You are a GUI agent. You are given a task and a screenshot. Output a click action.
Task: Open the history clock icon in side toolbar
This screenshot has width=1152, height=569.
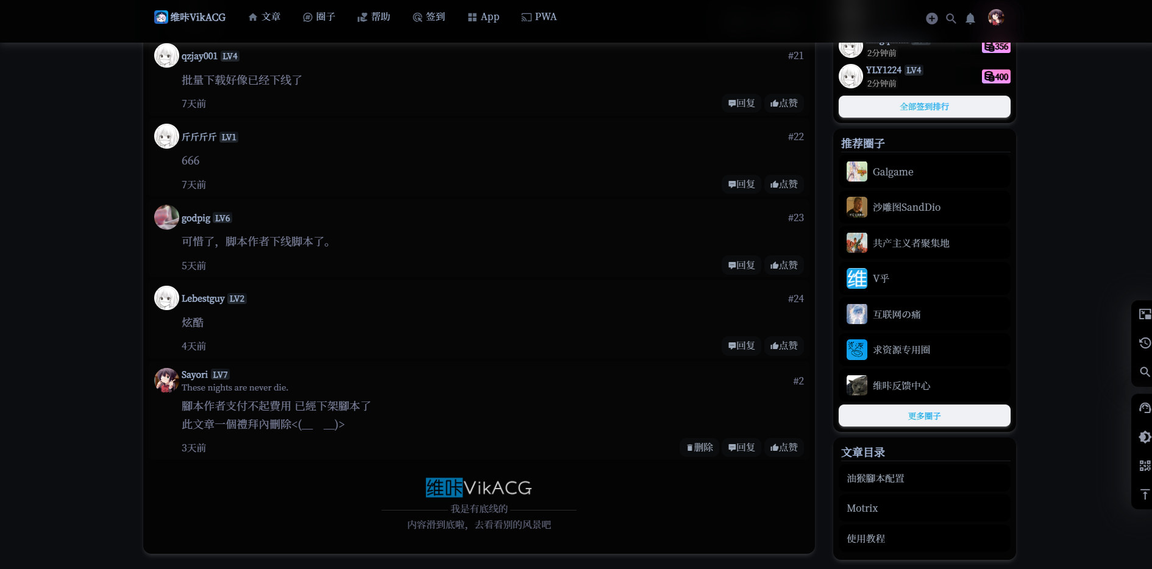click(x=1145, y=343)
